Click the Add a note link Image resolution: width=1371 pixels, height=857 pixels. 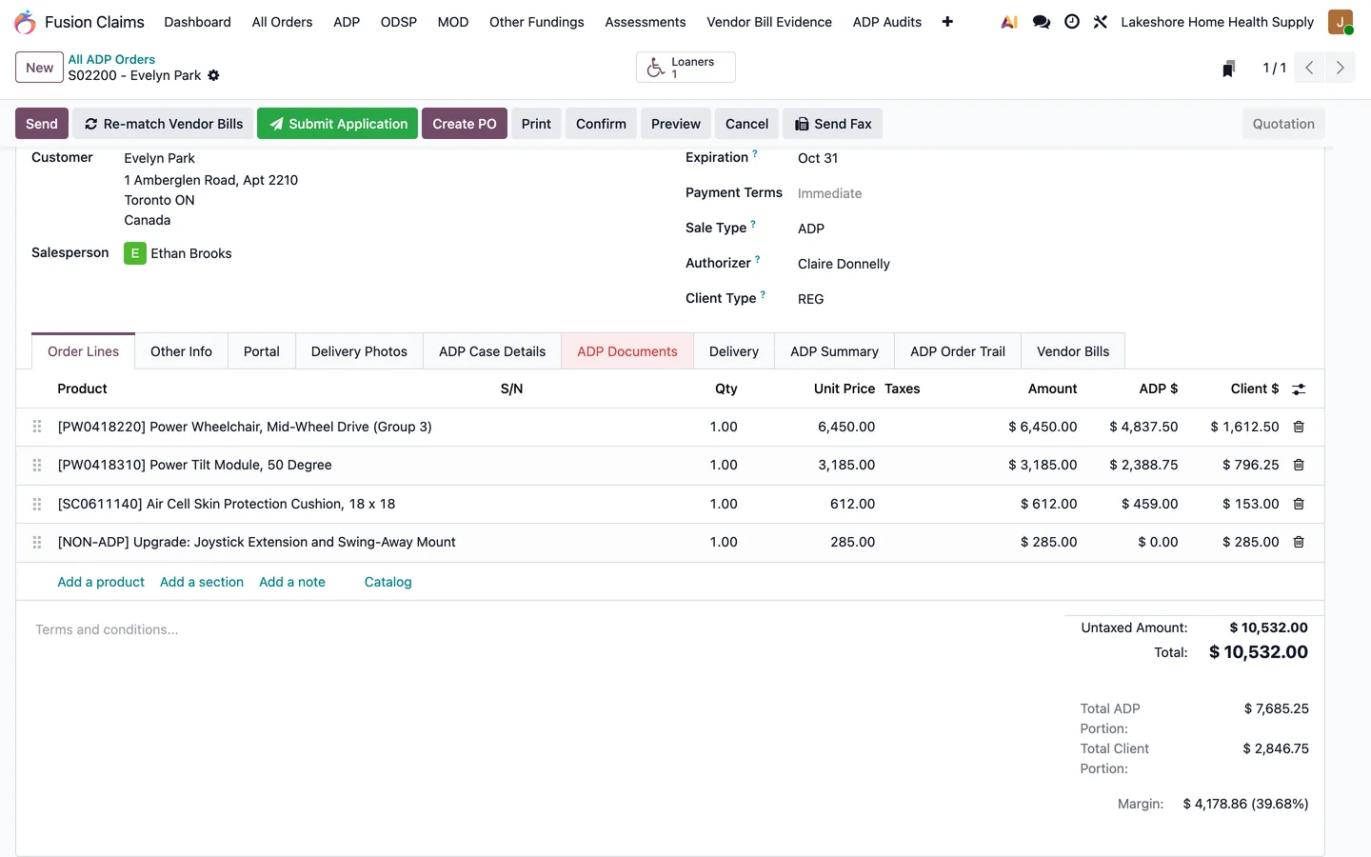292,582
